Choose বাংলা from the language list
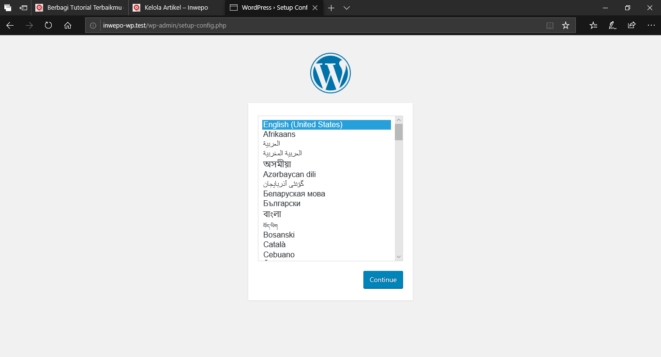 [327, 214]
